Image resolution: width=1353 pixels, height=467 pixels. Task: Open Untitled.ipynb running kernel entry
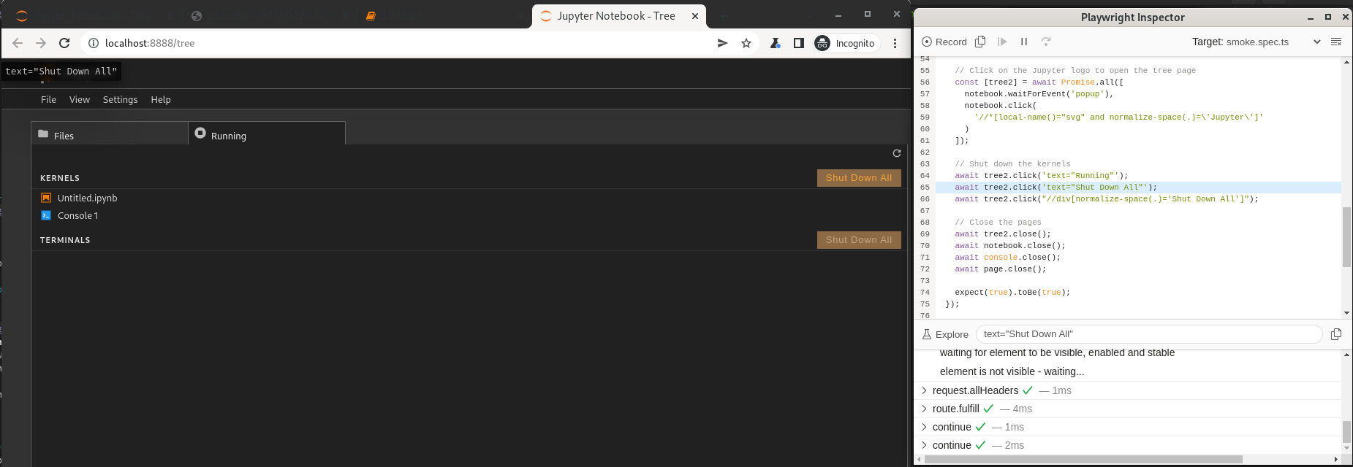tap(88, 198)
